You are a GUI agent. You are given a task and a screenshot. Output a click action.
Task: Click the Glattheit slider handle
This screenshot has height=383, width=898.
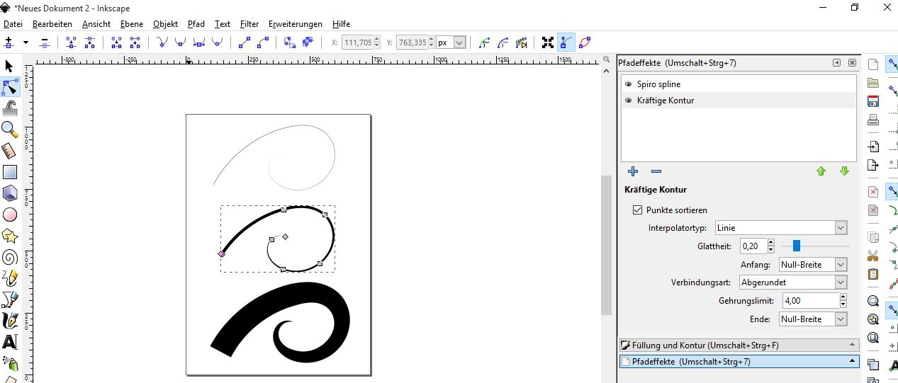[797, 246]
